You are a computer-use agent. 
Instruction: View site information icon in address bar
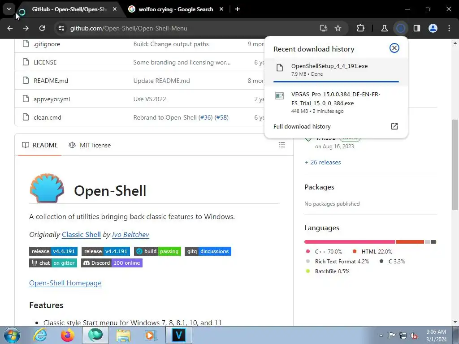(61, 28)
